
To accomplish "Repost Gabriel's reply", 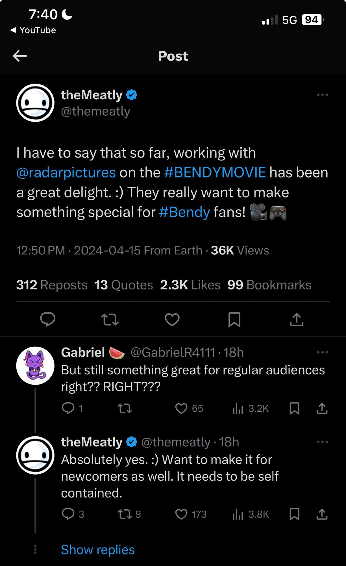I will pos(125,408).
